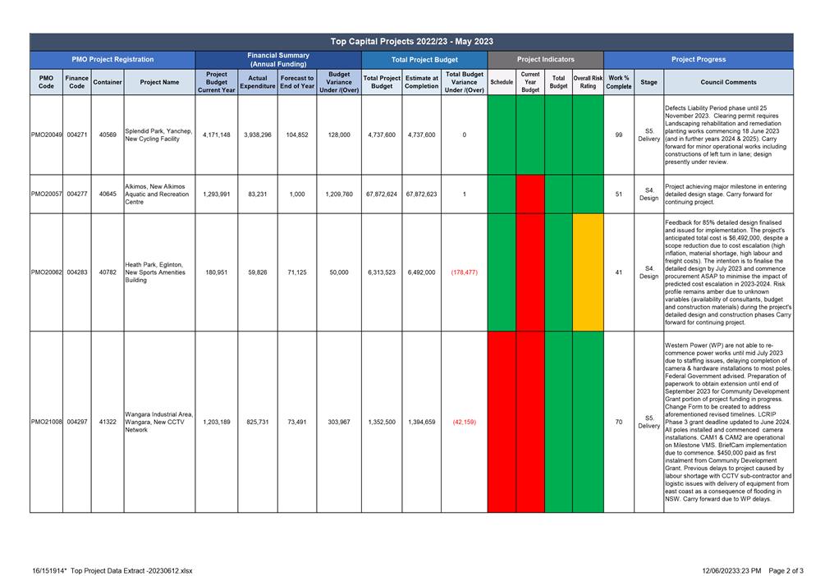This screenshot has height=576, width=834.
Task: Select total project budget 1,352,500
Action: click(382, 422)
